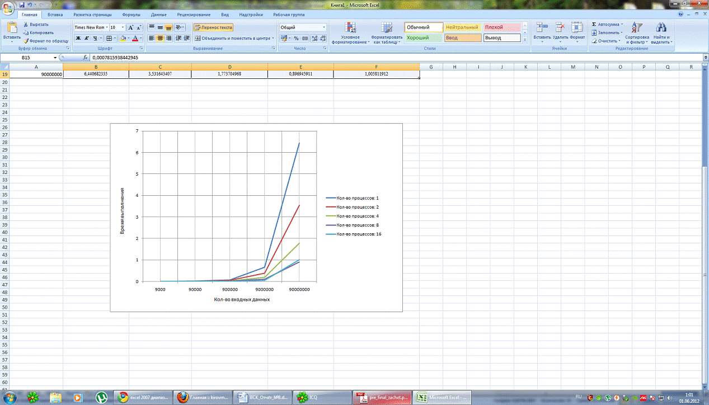This screenshot has width=709, height=405.
Task: Click the Save icon in quick access toolbar
Action: click(x=21, y=4)
